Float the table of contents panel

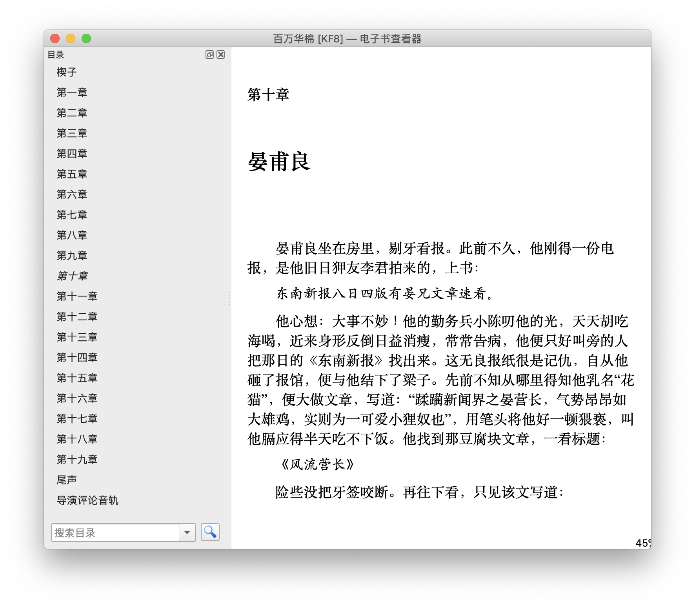[210, 55]
